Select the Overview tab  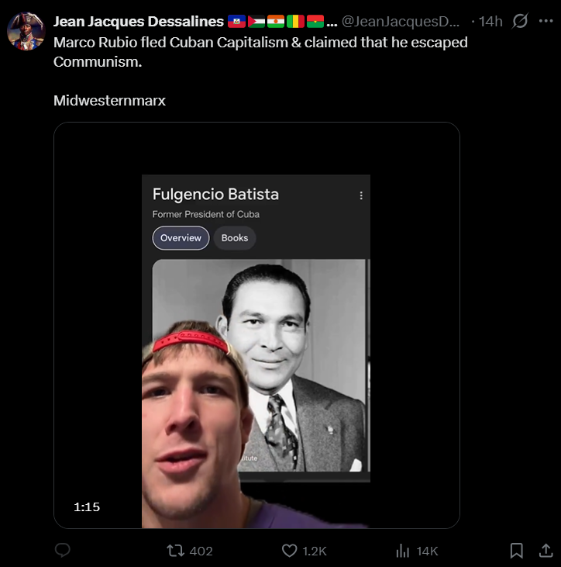tap(181, 238)
